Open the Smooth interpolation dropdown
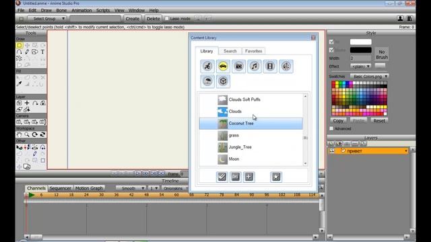This screenshot has width=431, height=242. click(x=131, y=188)
